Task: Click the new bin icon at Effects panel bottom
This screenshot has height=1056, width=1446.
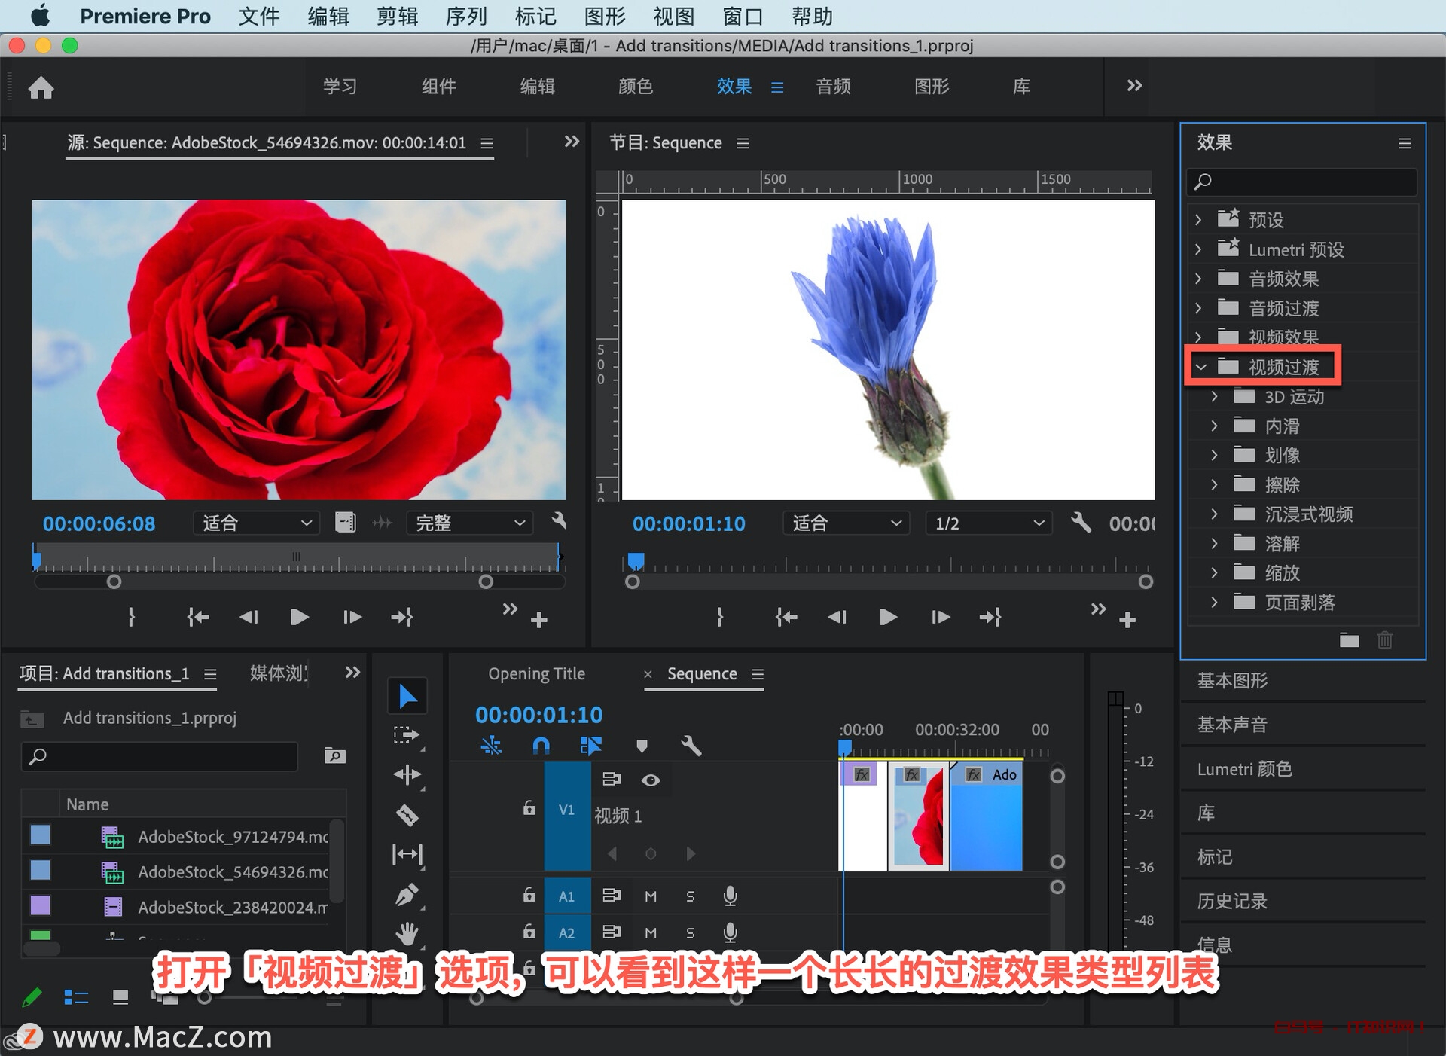Action: pos(1349,640)
